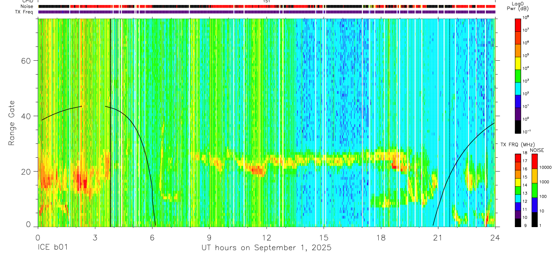This screenshot has height=257, width=557.
Task: Click 'UT hours on September 1, 2025' axis title
Action: [266, 248]
